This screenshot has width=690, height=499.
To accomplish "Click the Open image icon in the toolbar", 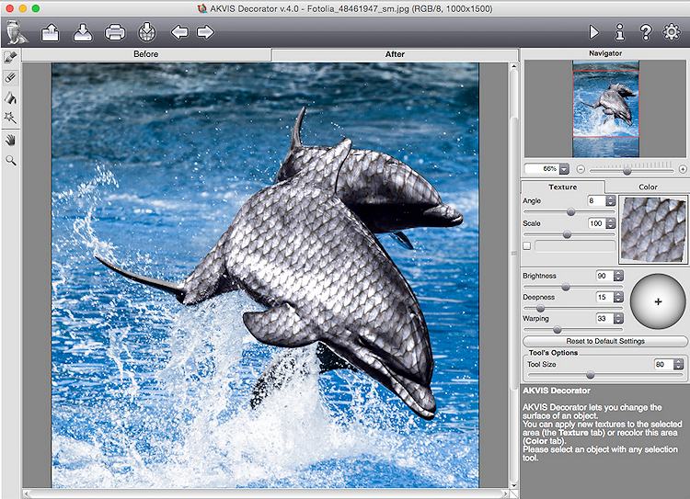I will click(50, 33).
